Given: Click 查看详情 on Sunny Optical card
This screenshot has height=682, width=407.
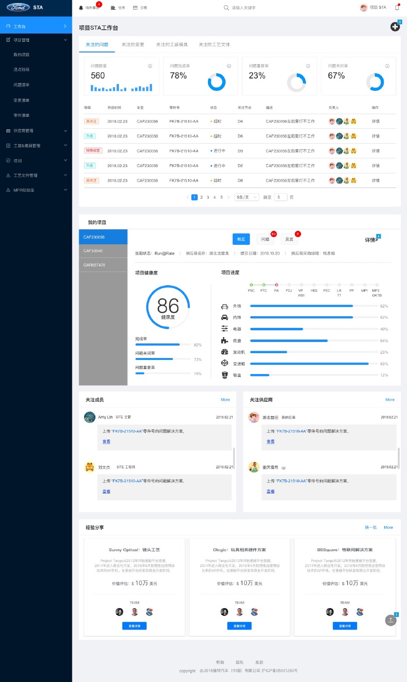Looking at the screenshot, I should [x=134, y=626].
